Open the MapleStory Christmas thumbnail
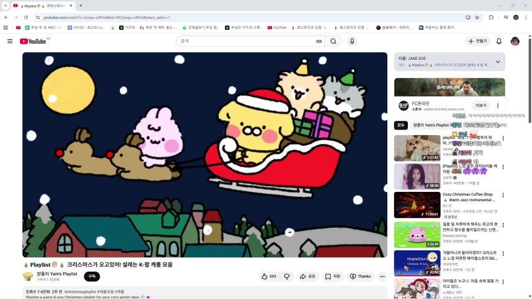Viewport: 532px width, 299px height. [417, 263]
